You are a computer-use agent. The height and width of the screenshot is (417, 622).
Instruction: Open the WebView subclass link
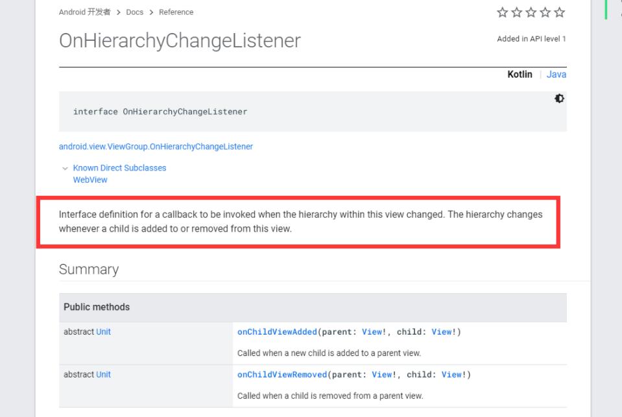(90, 180)
